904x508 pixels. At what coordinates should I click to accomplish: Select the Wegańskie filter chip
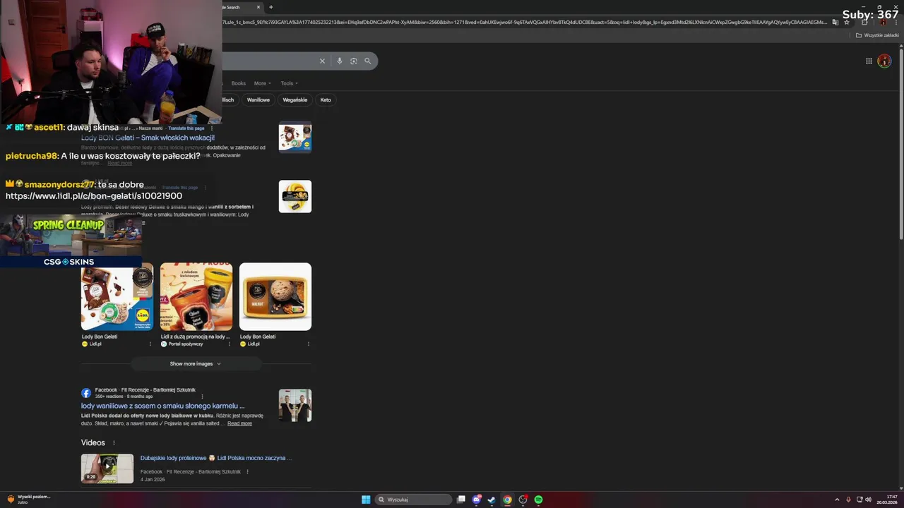(295, 99)
